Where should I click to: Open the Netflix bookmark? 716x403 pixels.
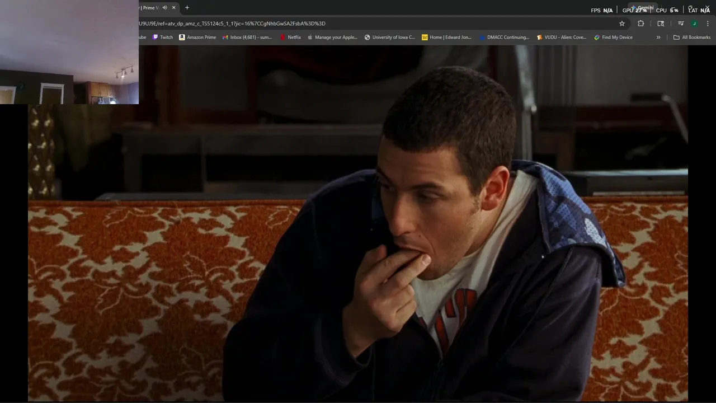pyautogui.click(x=290, y=38)
